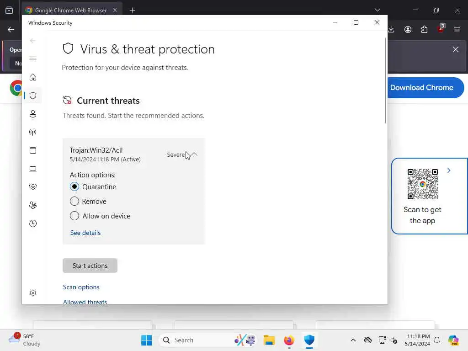Open the browser tab overview icon at top-left
468x351 pixels.
(9, 10)
